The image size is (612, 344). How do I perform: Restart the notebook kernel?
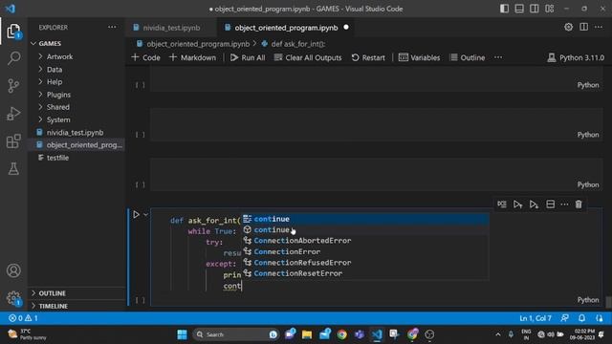[x=368, y=57]
